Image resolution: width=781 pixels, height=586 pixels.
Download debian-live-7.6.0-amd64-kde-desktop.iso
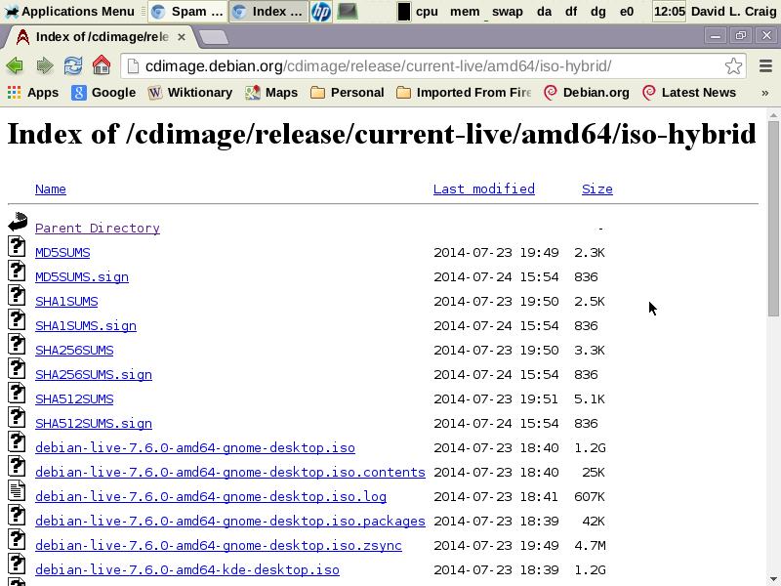pos(186,569)
